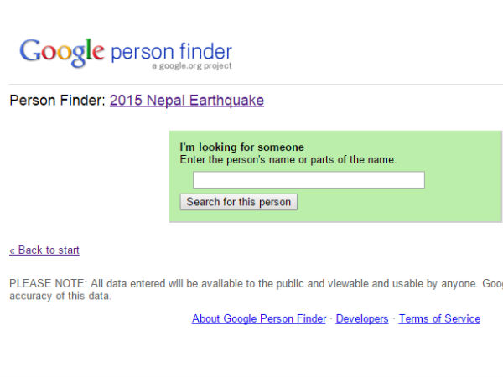Click the 'Person Finder:' heading label

point(57,101)
